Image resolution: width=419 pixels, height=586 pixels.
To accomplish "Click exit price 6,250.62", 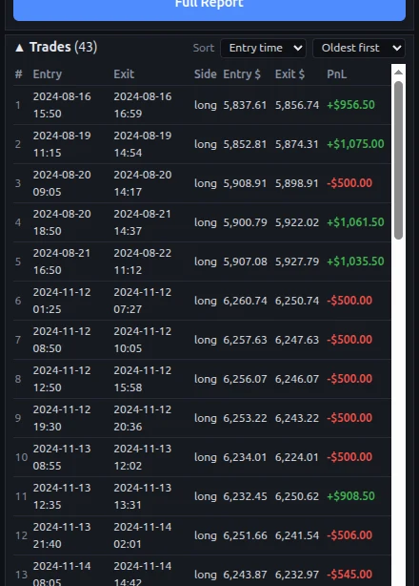I will point(297,496).
